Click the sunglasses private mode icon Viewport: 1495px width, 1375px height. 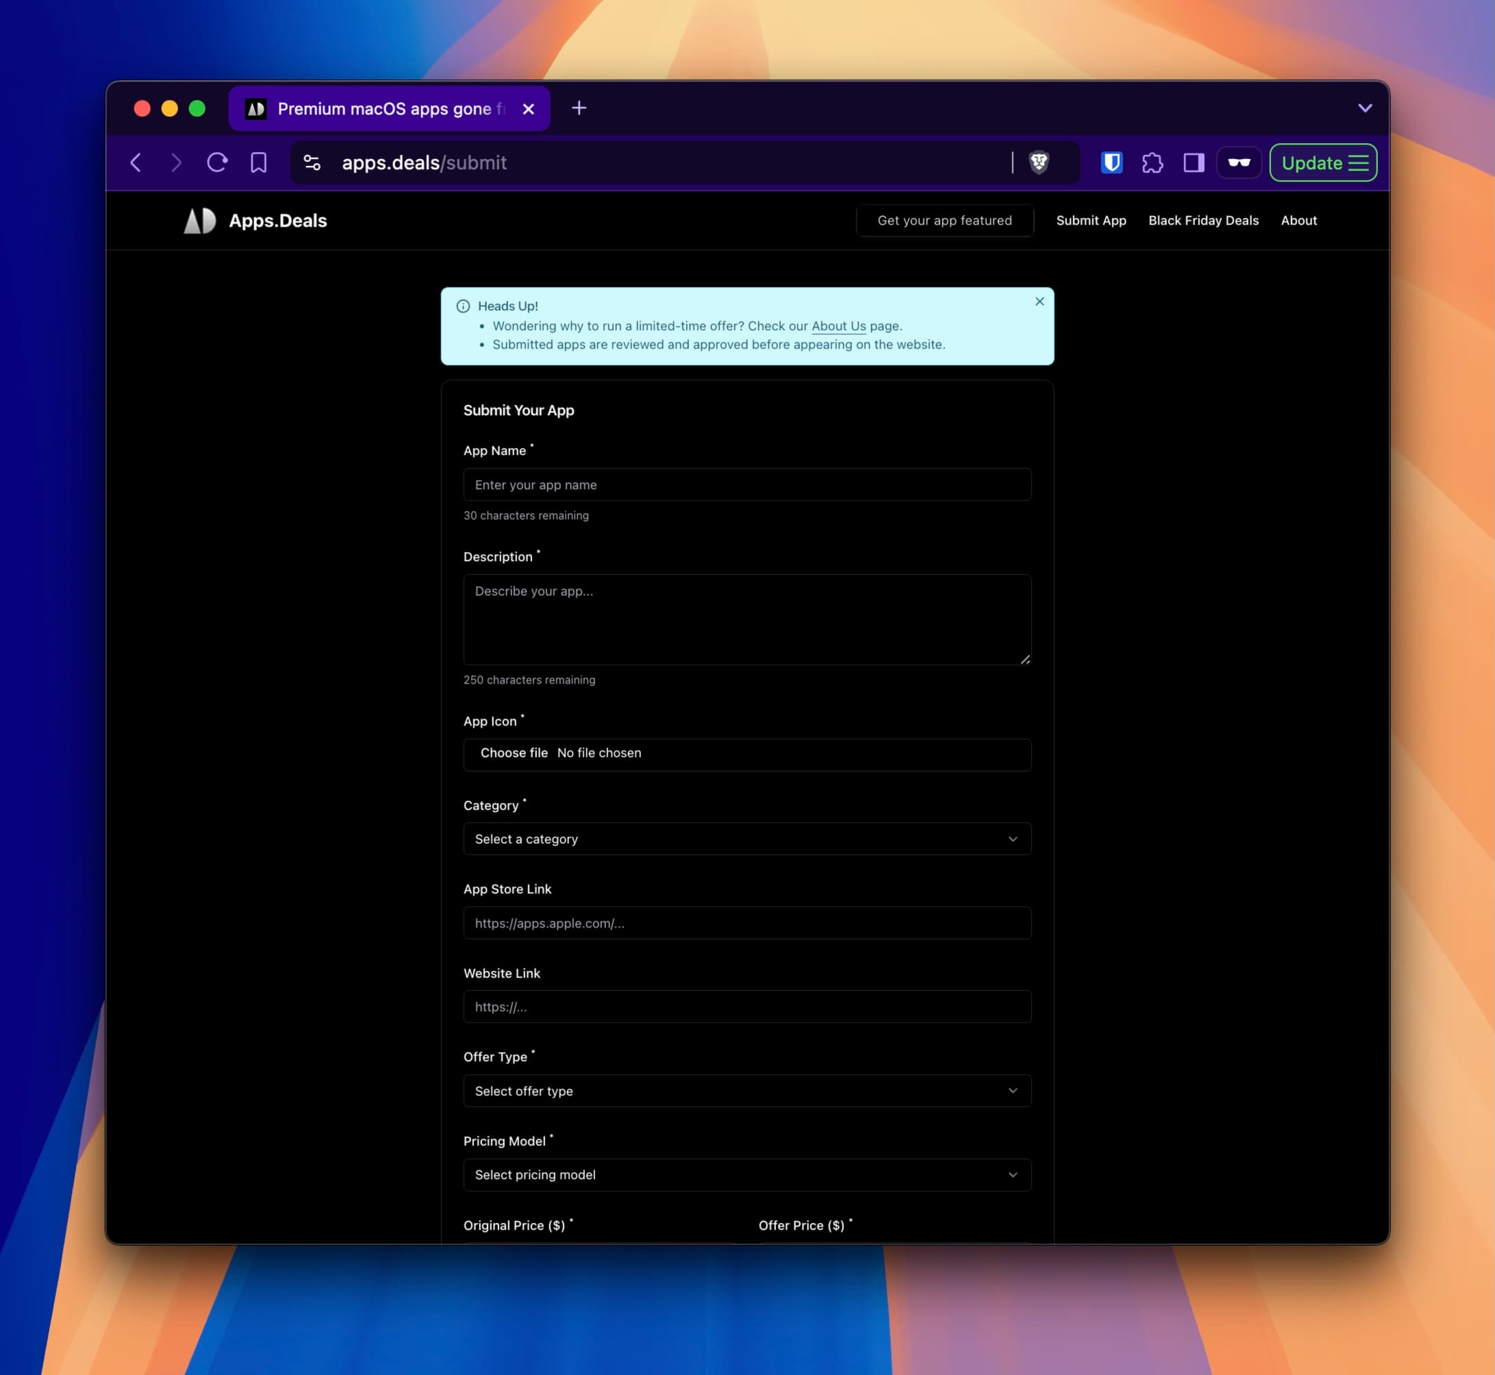click(x=1238, y=162)
